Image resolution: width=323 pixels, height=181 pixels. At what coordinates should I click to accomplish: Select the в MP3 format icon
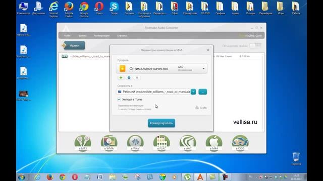tap(83, 143)
